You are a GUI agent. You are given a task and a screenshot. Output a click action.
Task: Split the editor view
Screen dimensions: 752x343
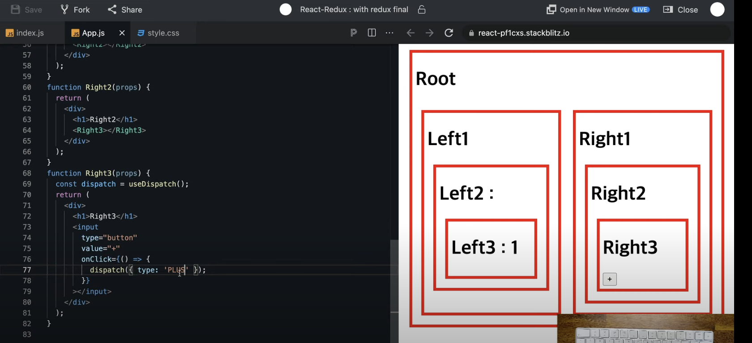pos(372,33)
